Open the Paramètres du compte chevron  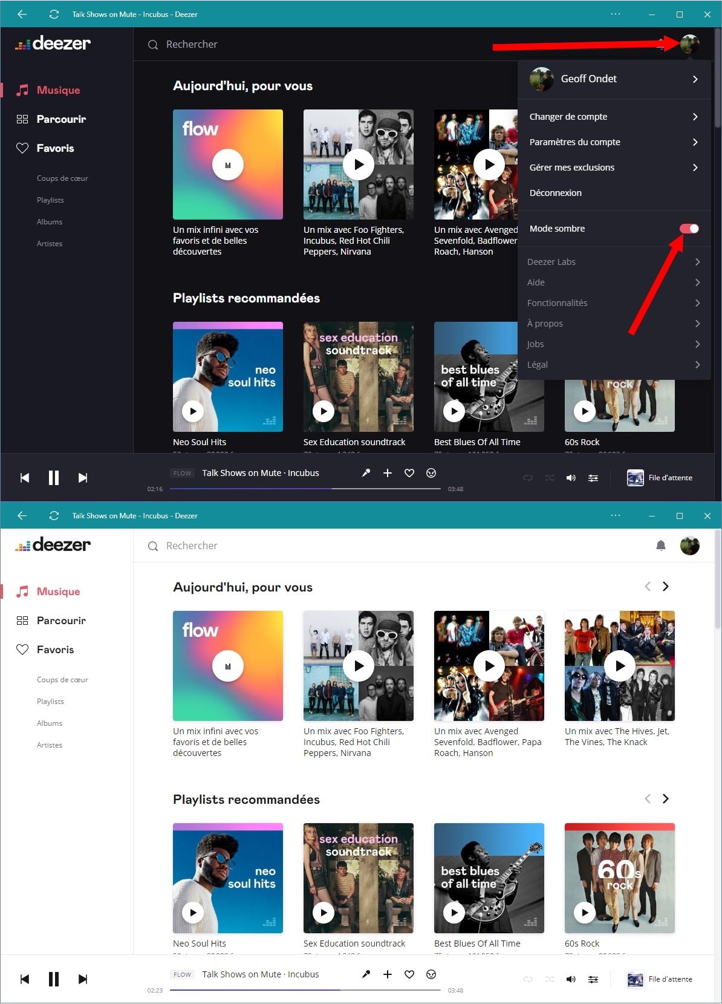click(x=695, y=142)
